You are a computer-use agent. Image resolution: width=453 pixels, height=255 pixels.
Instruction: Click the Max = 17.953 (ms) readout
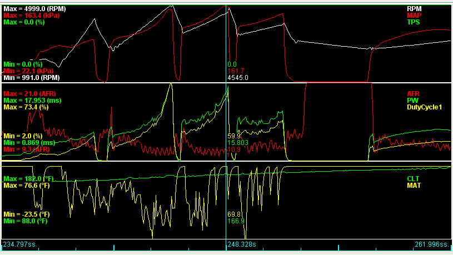click(x=32, y=100)
